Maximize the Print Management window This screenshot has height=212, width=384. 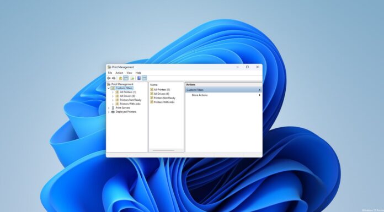tap(247, 67)
